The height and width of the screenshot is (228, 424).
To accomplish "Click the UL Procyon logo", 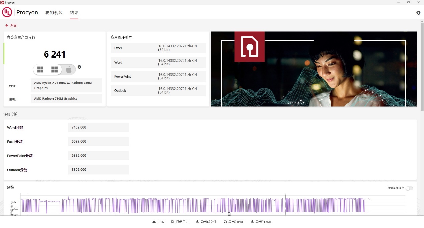I will pos(20,13).
